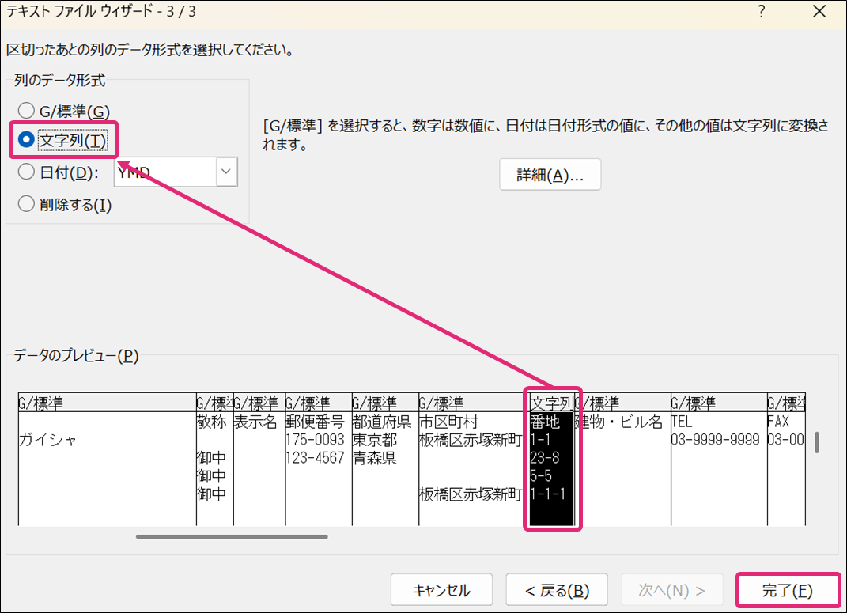Click the キャンセル button

[441, 590]
